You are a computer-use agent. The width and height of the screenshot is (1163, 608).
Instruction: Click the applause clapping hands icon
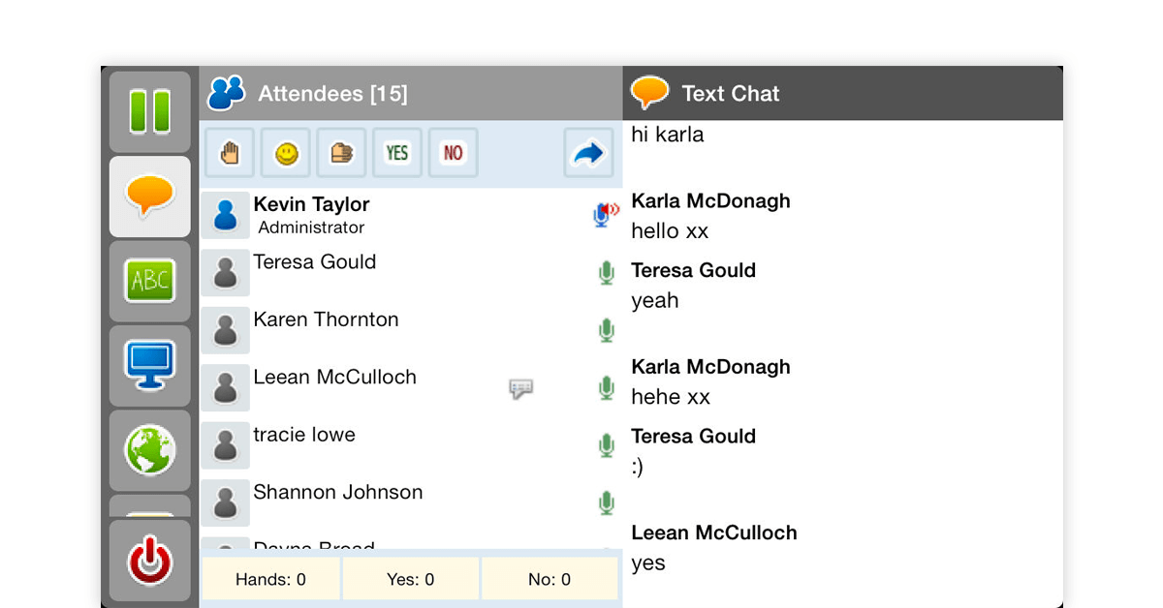click(341, 153)
